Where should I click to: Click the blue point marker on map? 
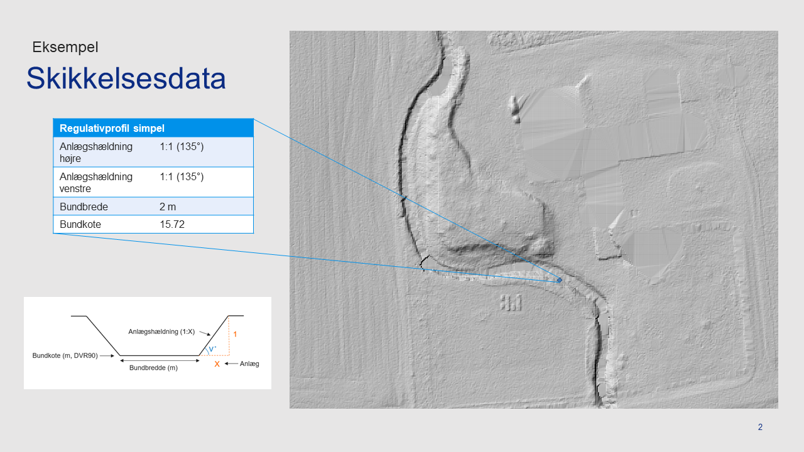click(559, 280)
